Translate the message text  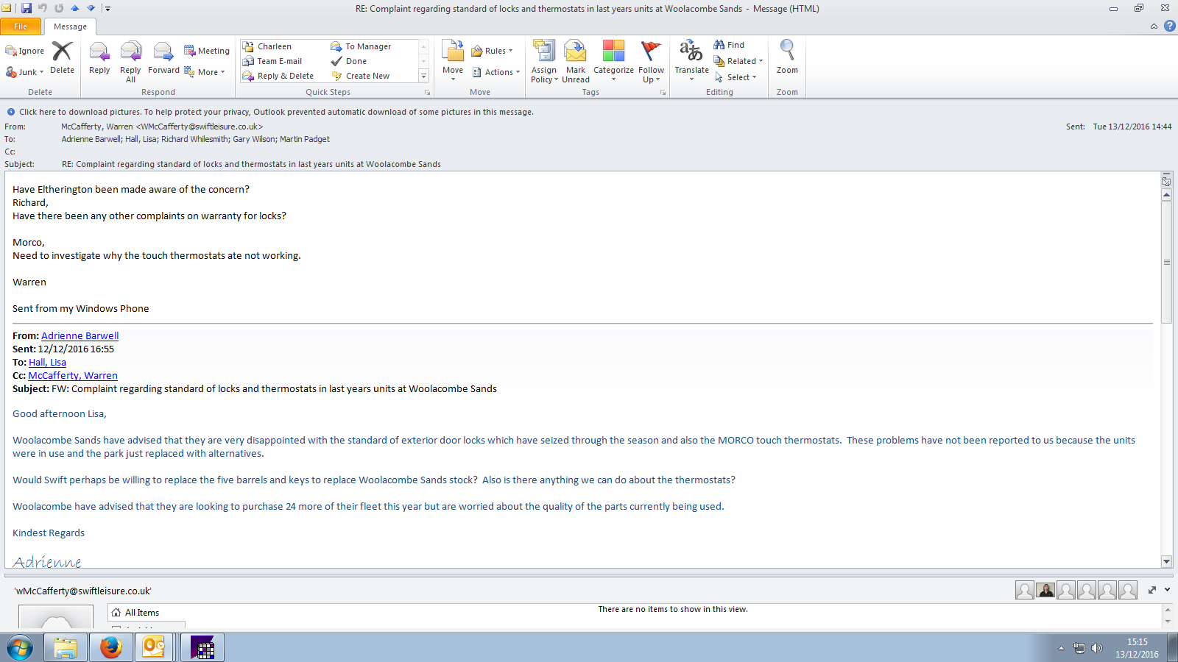point(691,60)
